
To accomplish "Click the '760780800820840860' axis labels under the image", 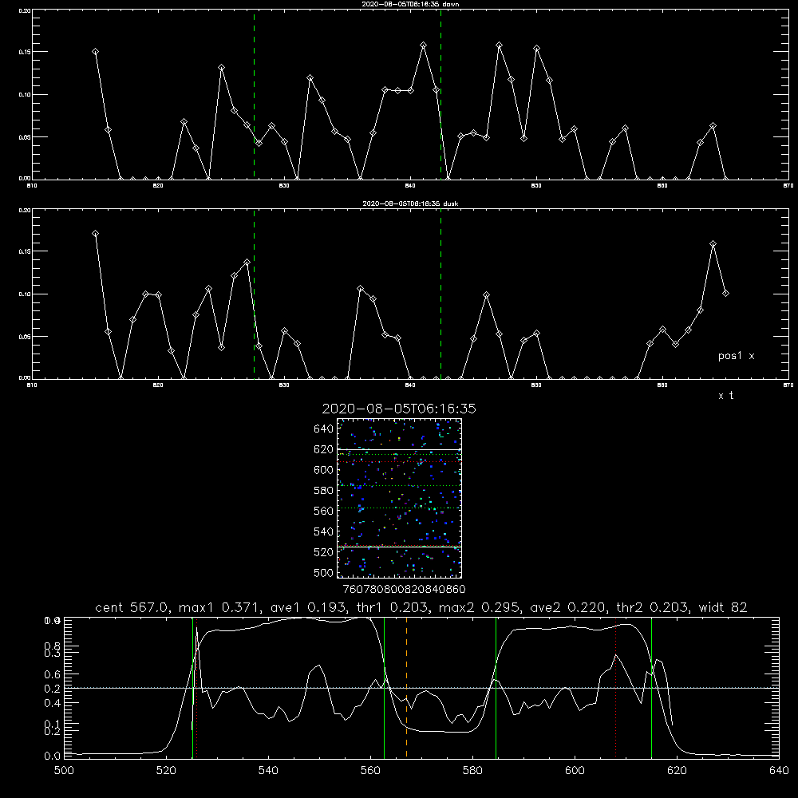I will [x=405, y=590].
